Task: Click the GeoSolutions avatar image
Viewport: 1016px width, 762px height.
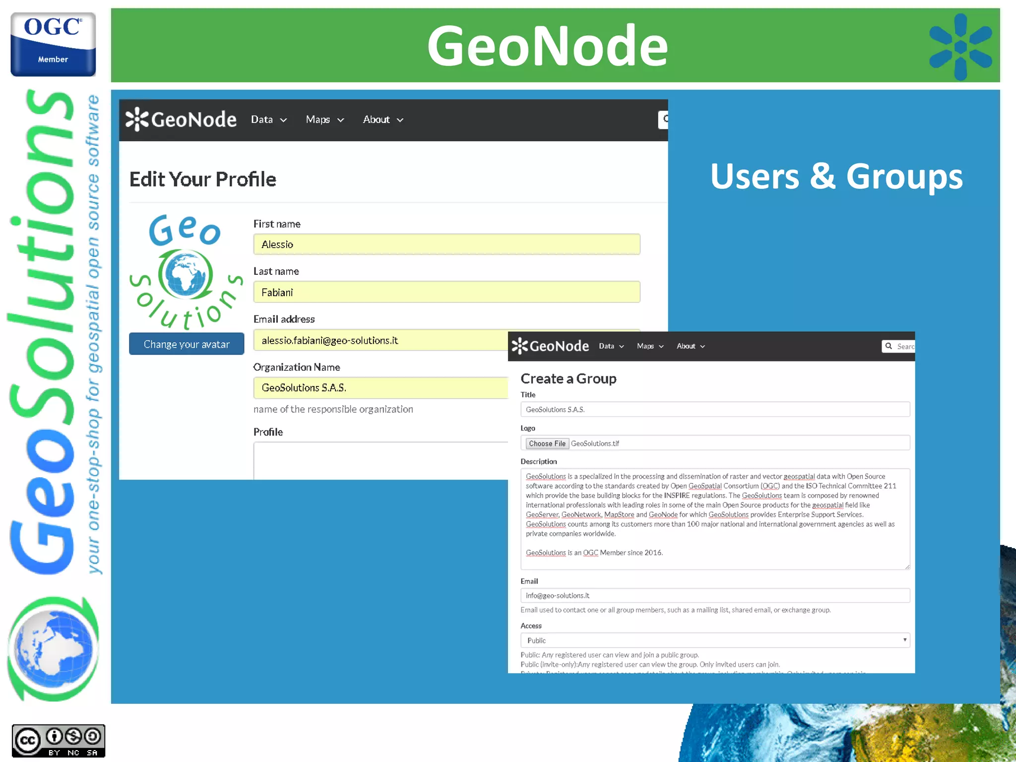Action: [186, 272]
